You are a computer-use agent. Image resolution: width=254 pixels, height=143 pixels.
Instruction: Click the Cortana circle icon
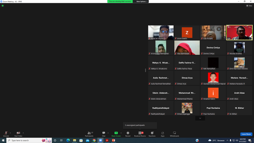[x=55, y=140]
